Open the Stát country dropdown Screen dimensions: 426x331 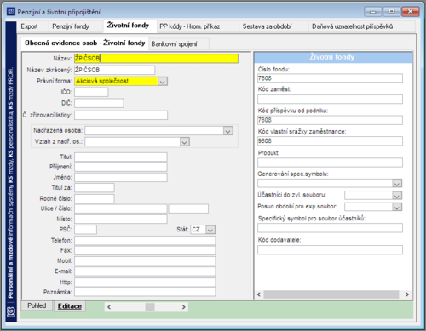pyautogui.click(x=210, y=230)
